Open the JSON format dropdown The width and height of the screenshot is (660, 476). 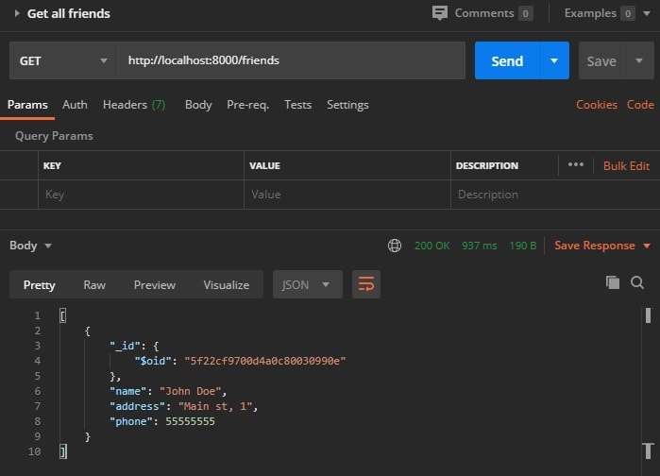307,285
